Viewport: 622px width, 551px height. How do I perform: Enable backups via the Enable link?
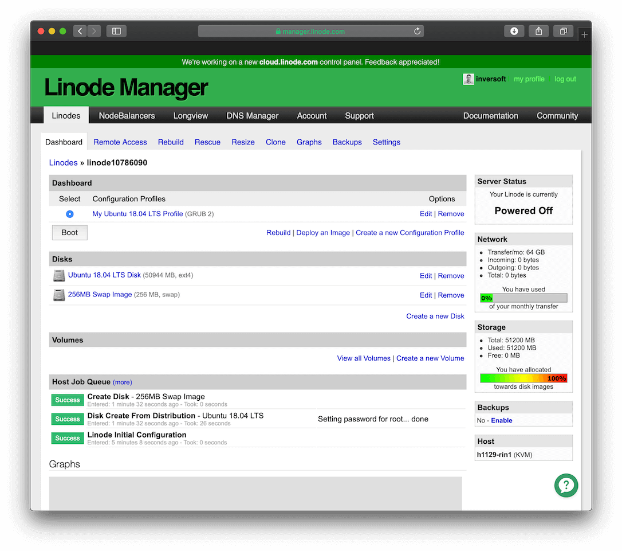tap(501, 420)
